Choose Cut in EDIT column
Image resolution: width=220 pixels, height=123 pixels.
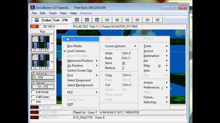tap(119, 85)
